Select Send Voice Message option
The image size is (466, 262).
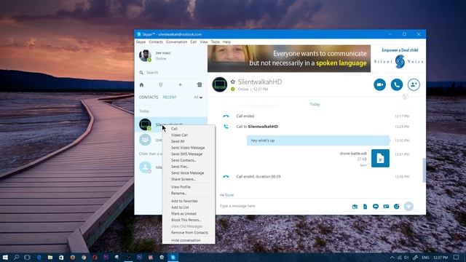(x=189, y=173)
